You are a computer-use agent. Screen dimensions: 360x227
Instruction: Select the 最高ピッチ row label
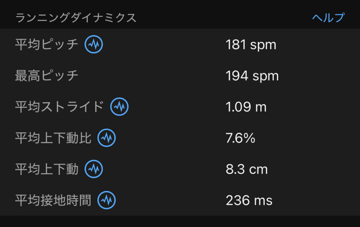(x=47, y=76)
